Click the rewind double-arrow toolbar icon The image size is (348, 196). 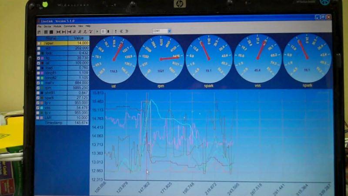pos(121,31)
